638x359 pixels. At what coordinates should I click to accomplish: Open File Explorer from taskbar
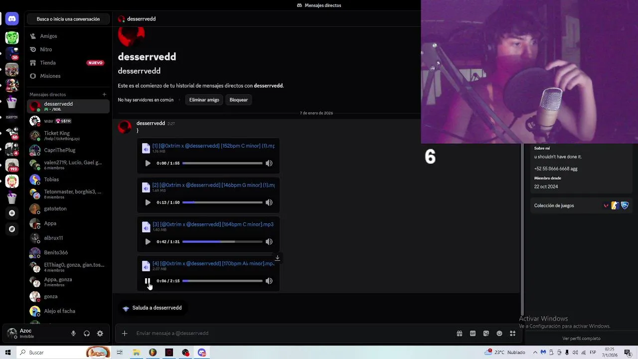click(136, 353)
